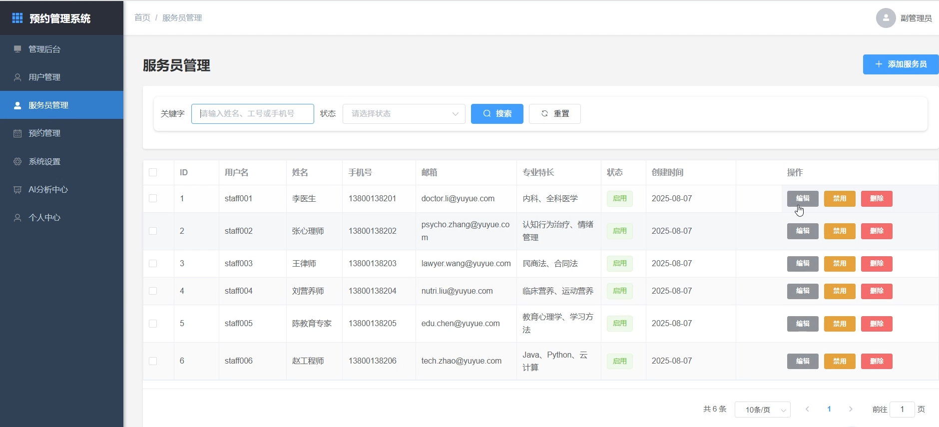This screenshot has height=427, width=939.
Task: Check the row checkbox for staff005
Action: click(153, 323)
